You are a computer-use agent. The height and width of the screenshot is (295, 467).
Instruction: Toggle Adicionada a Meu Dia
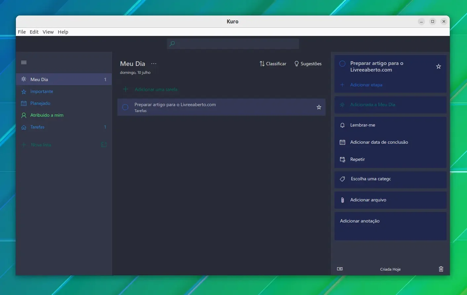(390, 104)
